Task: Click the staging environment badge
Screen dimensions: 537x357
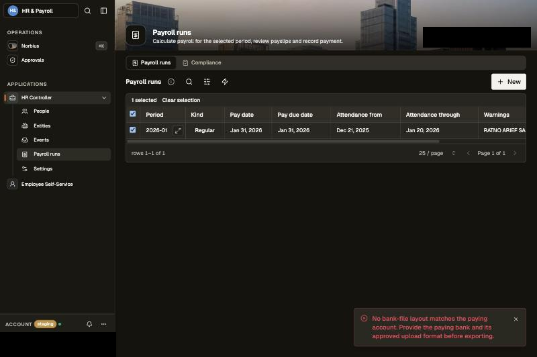Action: 45,324
